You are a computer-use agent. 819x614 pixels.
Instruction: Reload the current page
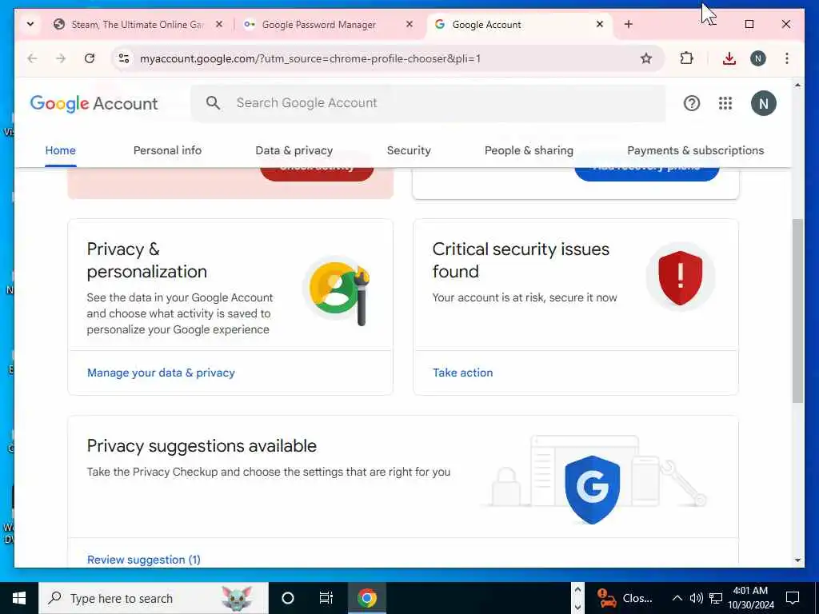(x=90, y=58)
